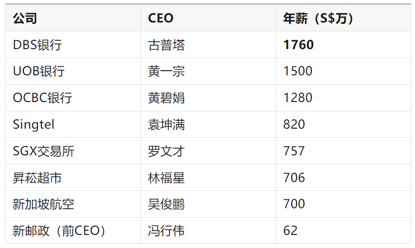Select the 古普塔 CEO cell
The width and height of the screenshot is (415, 248).
point(208,44)
